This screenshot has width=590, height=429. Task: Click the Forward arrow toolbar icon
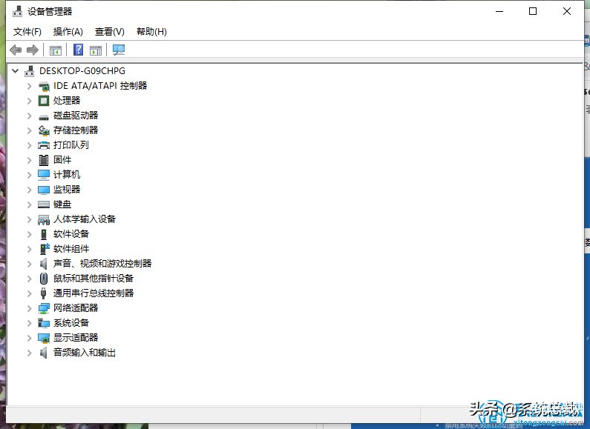click(33, 50)
